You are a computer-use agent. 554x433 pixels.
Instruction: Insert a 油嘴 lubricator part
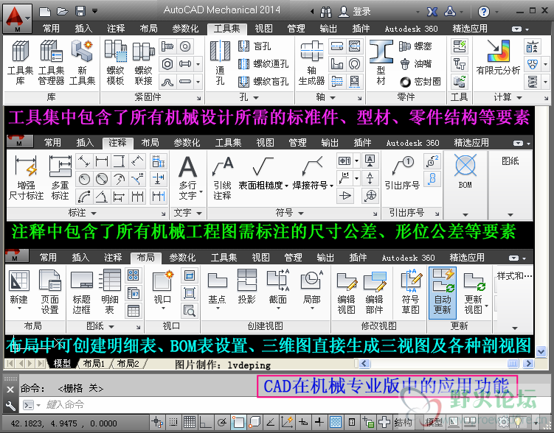tap(415, 64)
